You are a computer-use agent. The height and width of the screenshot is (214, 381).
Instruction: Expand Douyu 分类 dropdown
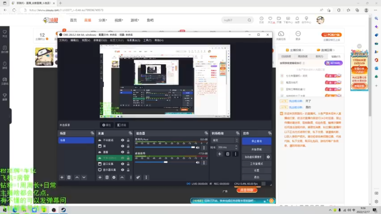coord(102,20)
